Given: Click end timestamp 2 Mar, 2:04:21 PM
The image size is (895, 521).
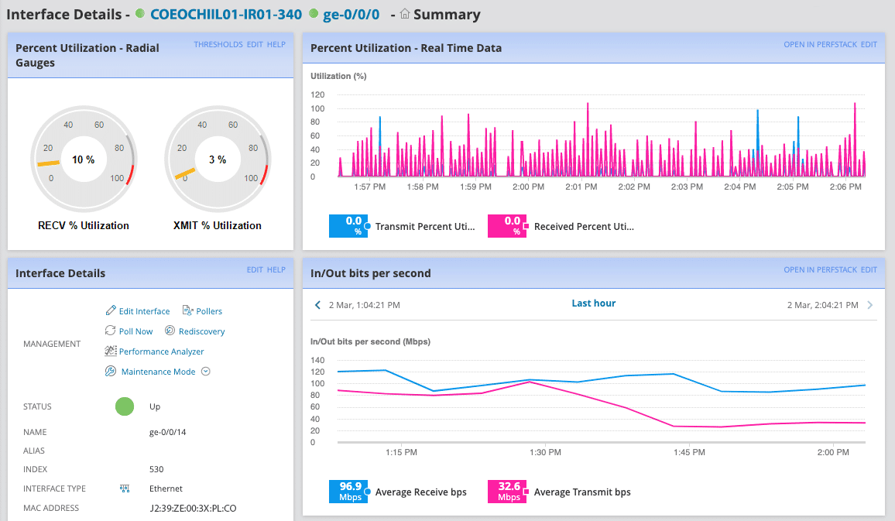Looking at the screenshot, I should (x=822, y=305).
